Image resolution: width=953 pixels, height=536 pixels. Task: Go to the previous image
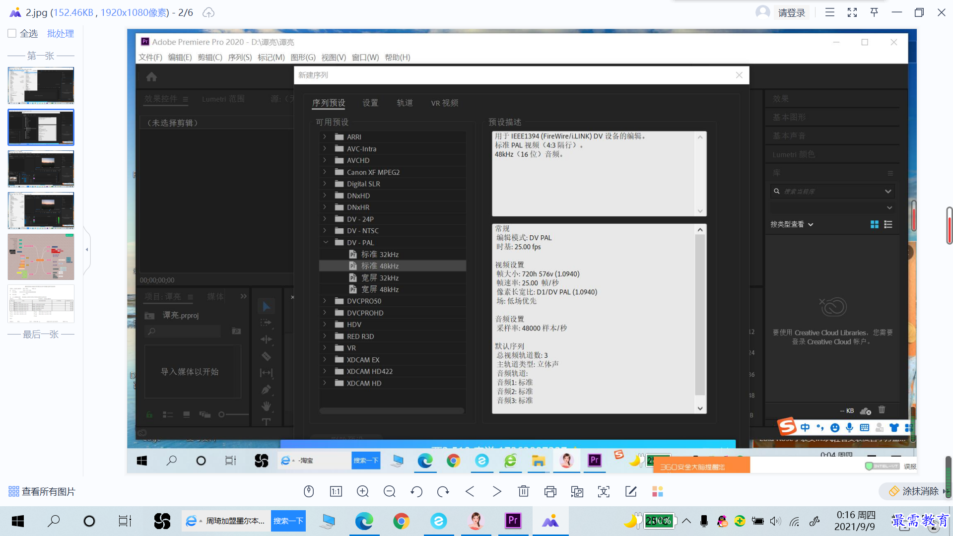pyautogui.click(x=470, y=491)
